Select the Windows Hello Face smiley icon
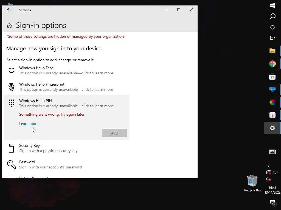Screen dimensions: 281x210 pos(12,70)
